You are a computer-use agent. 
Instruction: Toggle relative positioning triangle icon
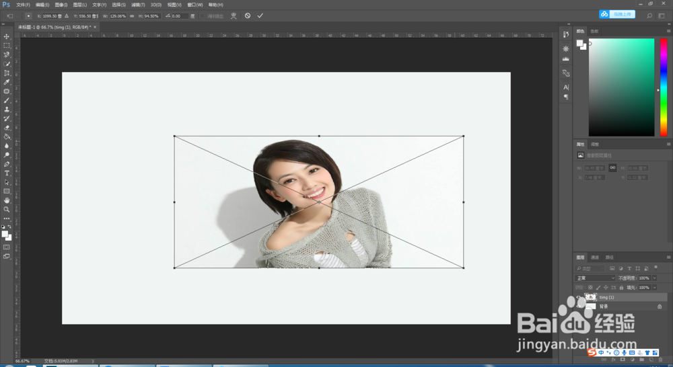(67, 16)
